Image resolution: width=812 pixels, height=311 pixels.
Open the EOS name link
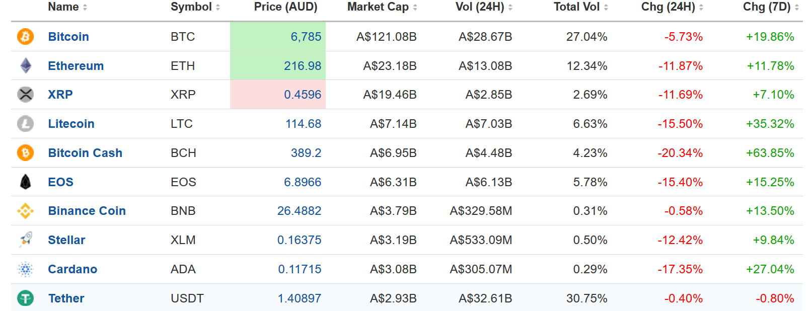(60, 182)
